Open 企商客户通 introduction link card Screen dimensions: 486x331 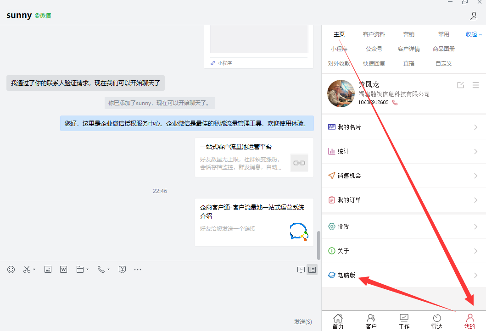pyautogui.click(x=254, y=222)
